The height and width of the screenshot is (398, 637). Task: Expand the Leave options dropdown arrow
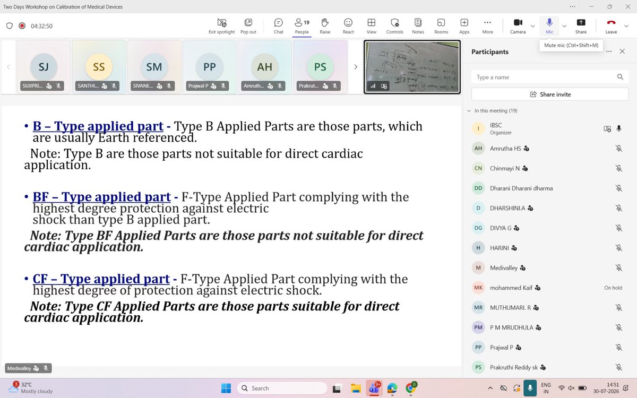(x=625, y=25)
